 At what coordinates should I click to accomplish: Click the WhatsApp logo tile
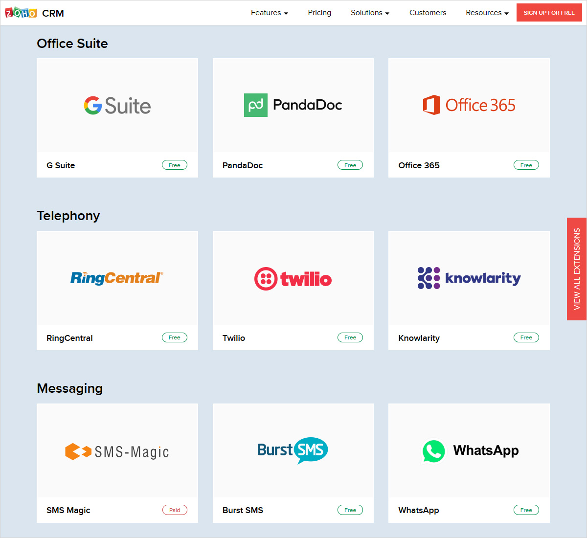[x=469, y=450]
